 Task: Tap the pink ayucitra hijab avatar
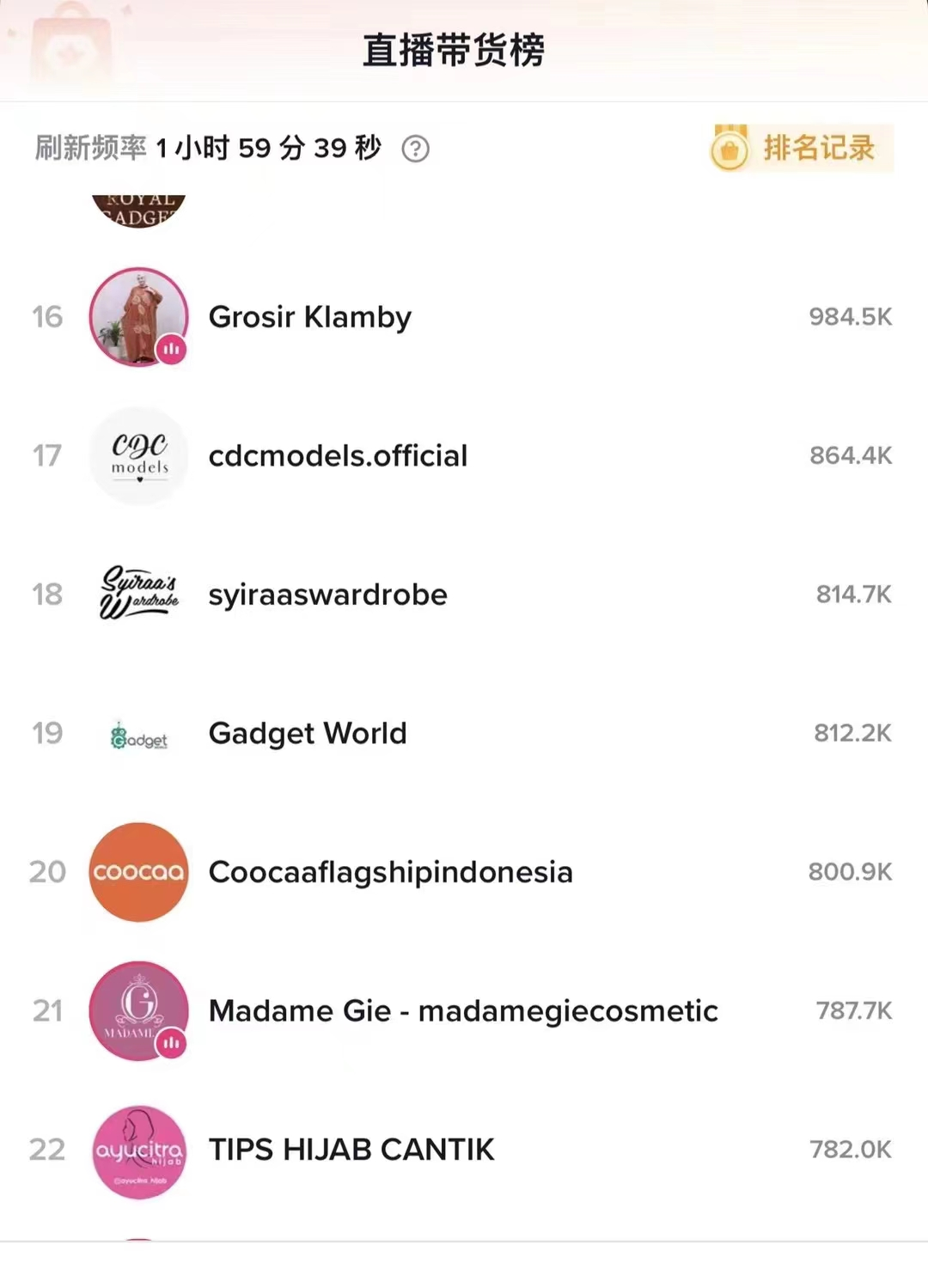pos(138,1151)
